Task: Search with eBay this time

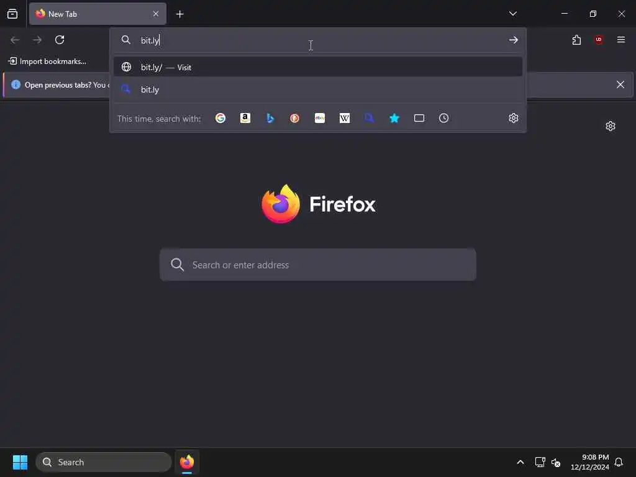Action: tap(320, 118)
